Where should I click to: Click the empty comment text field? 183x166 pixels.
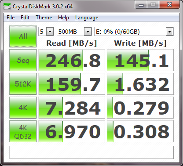(91, 152)
